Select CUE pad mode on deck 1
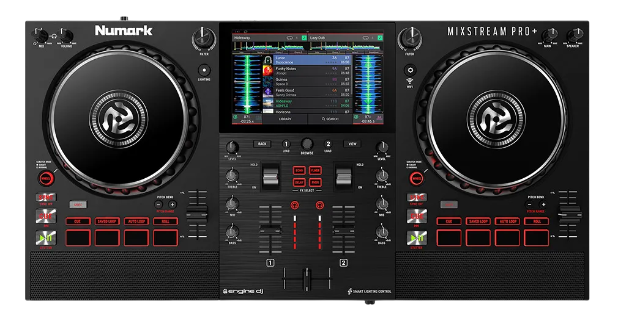The image size is (618, 321). point(78,221)
